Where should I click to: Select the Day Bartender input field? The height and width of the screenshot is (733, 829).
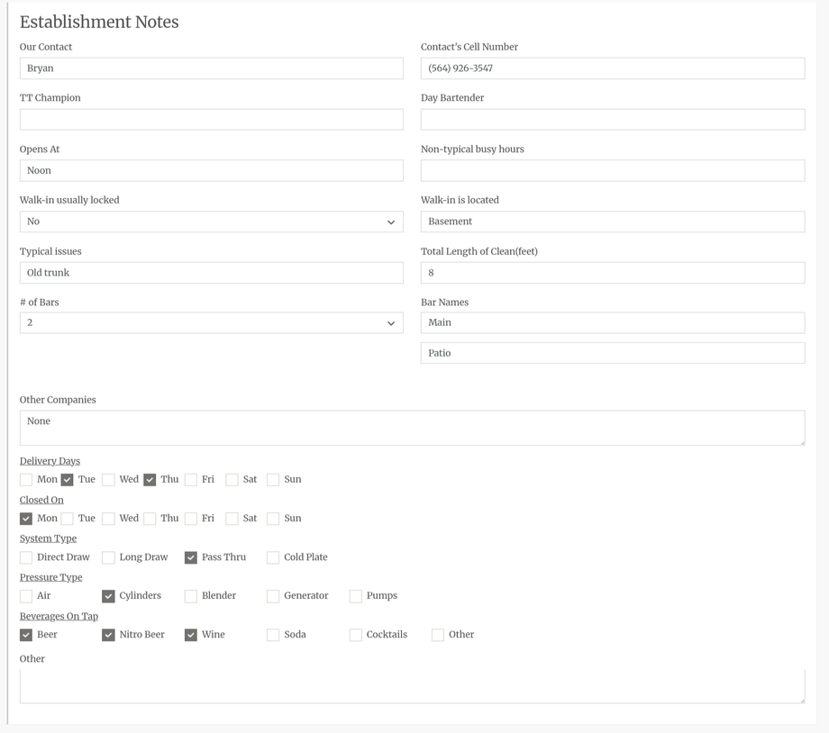tap(612, 120)
